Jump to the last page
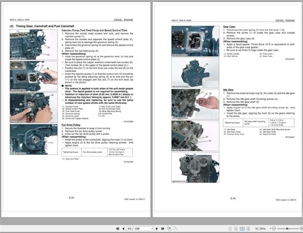303x233 pixels. tap(162, 229)
